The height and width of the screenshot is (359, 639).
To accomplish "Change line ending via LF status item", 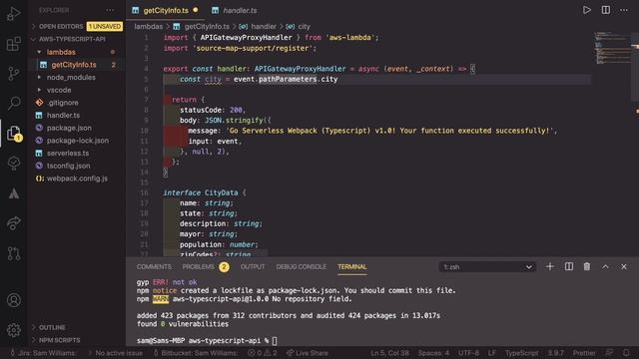I will point(492,353).
